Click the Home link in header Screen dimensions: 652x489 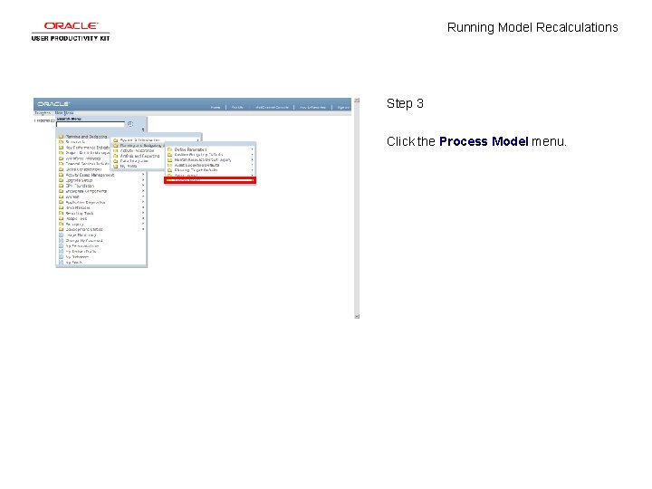[215, 107]
